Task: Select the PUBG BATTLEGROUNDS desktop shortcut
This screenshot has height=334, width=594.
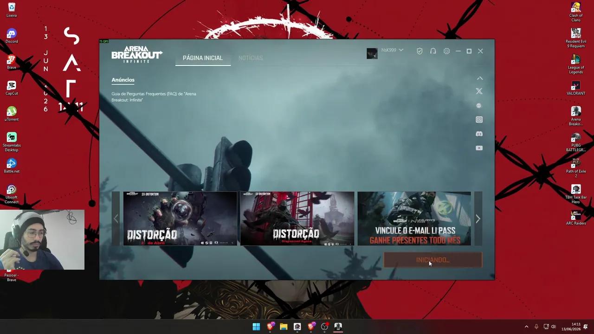Action: pyautogui.click(x=576, y=142)
